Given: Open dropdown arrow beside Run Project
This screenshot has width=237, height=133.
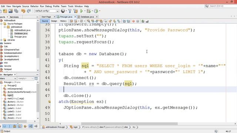Looking at the screenshot, I should [x=85, y=11].
